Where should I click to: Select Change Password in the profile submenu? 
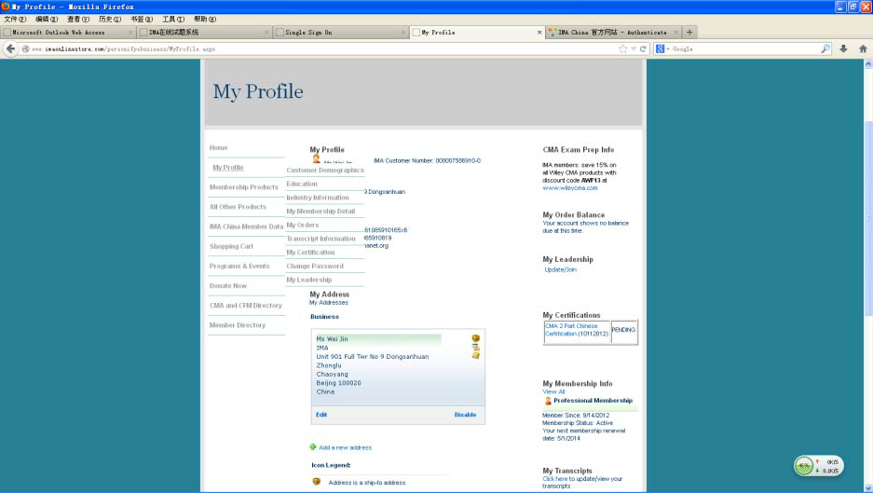point(315,267)
